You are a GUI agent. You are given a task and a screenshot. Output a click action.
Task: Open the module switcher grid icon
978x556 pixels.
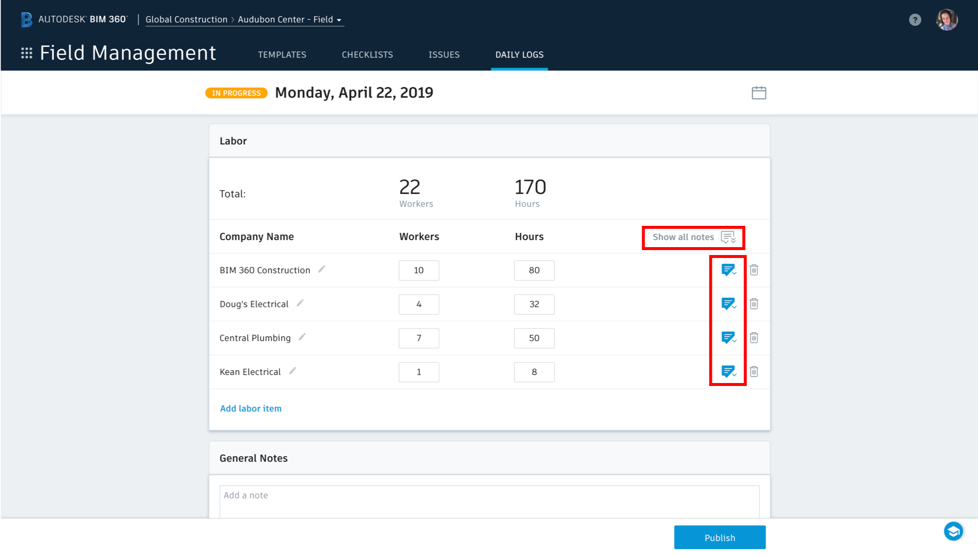click(x=27, y=53)
